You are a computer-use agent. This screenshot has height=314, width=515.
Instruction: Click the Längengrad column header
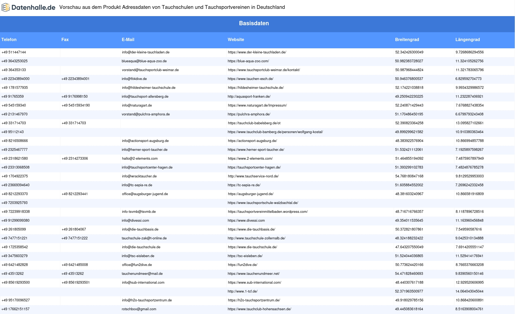coord(468,39)
